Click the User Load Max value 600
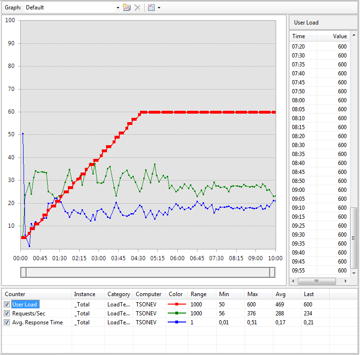Image resolution: width=360 pixels, height=355 pixels. [x=251, y=305]
